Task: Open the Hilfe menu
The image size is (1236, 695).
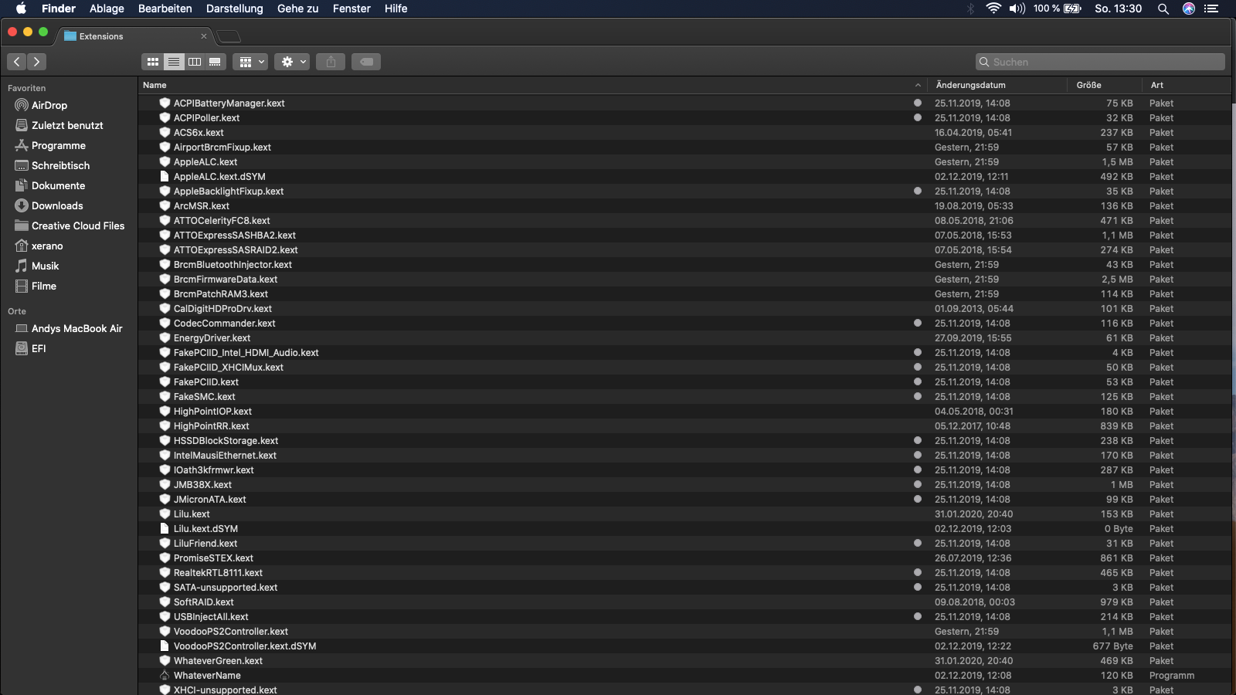Action: (x=396, y=8)
